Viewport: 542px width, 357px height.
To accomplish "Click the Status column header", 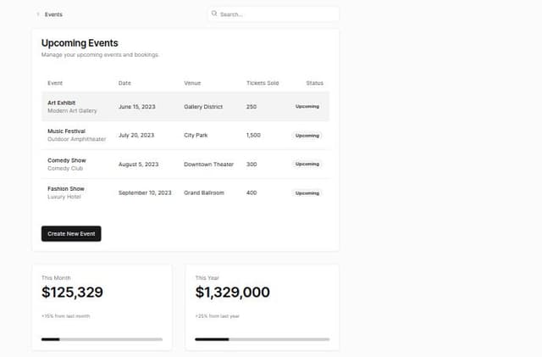I will coord(314,83).
